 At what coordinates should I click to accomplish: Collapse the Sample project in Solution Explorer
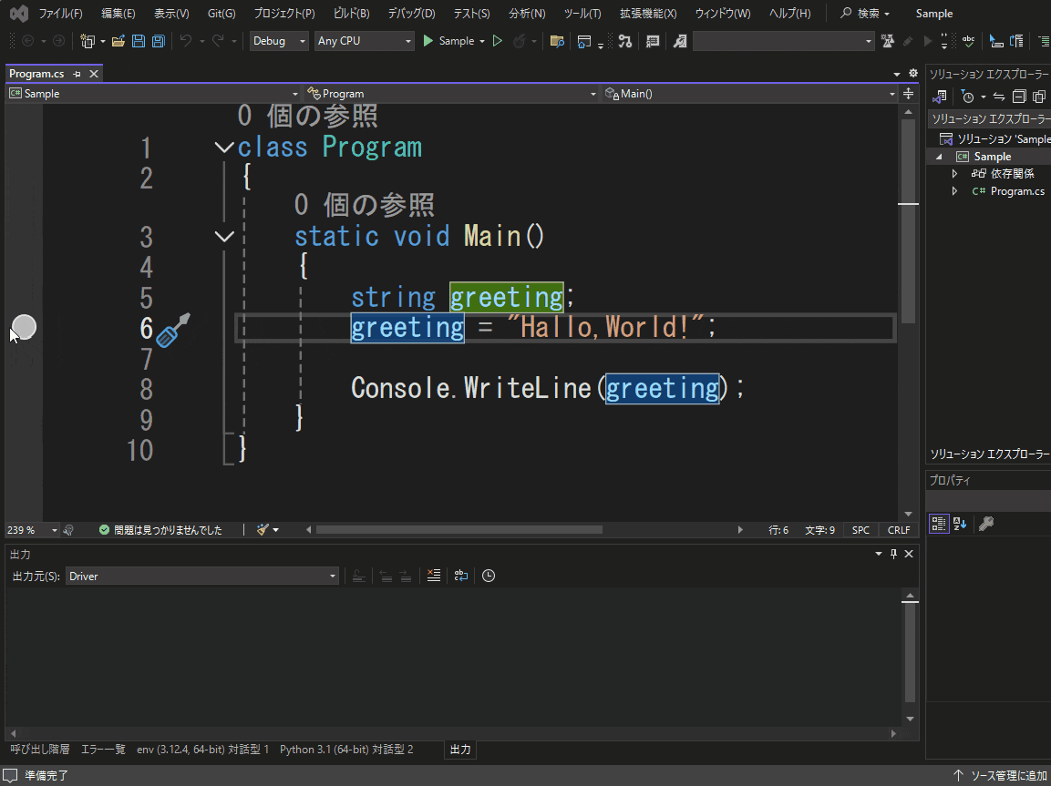pyautogui.click(x=939, y=156)
